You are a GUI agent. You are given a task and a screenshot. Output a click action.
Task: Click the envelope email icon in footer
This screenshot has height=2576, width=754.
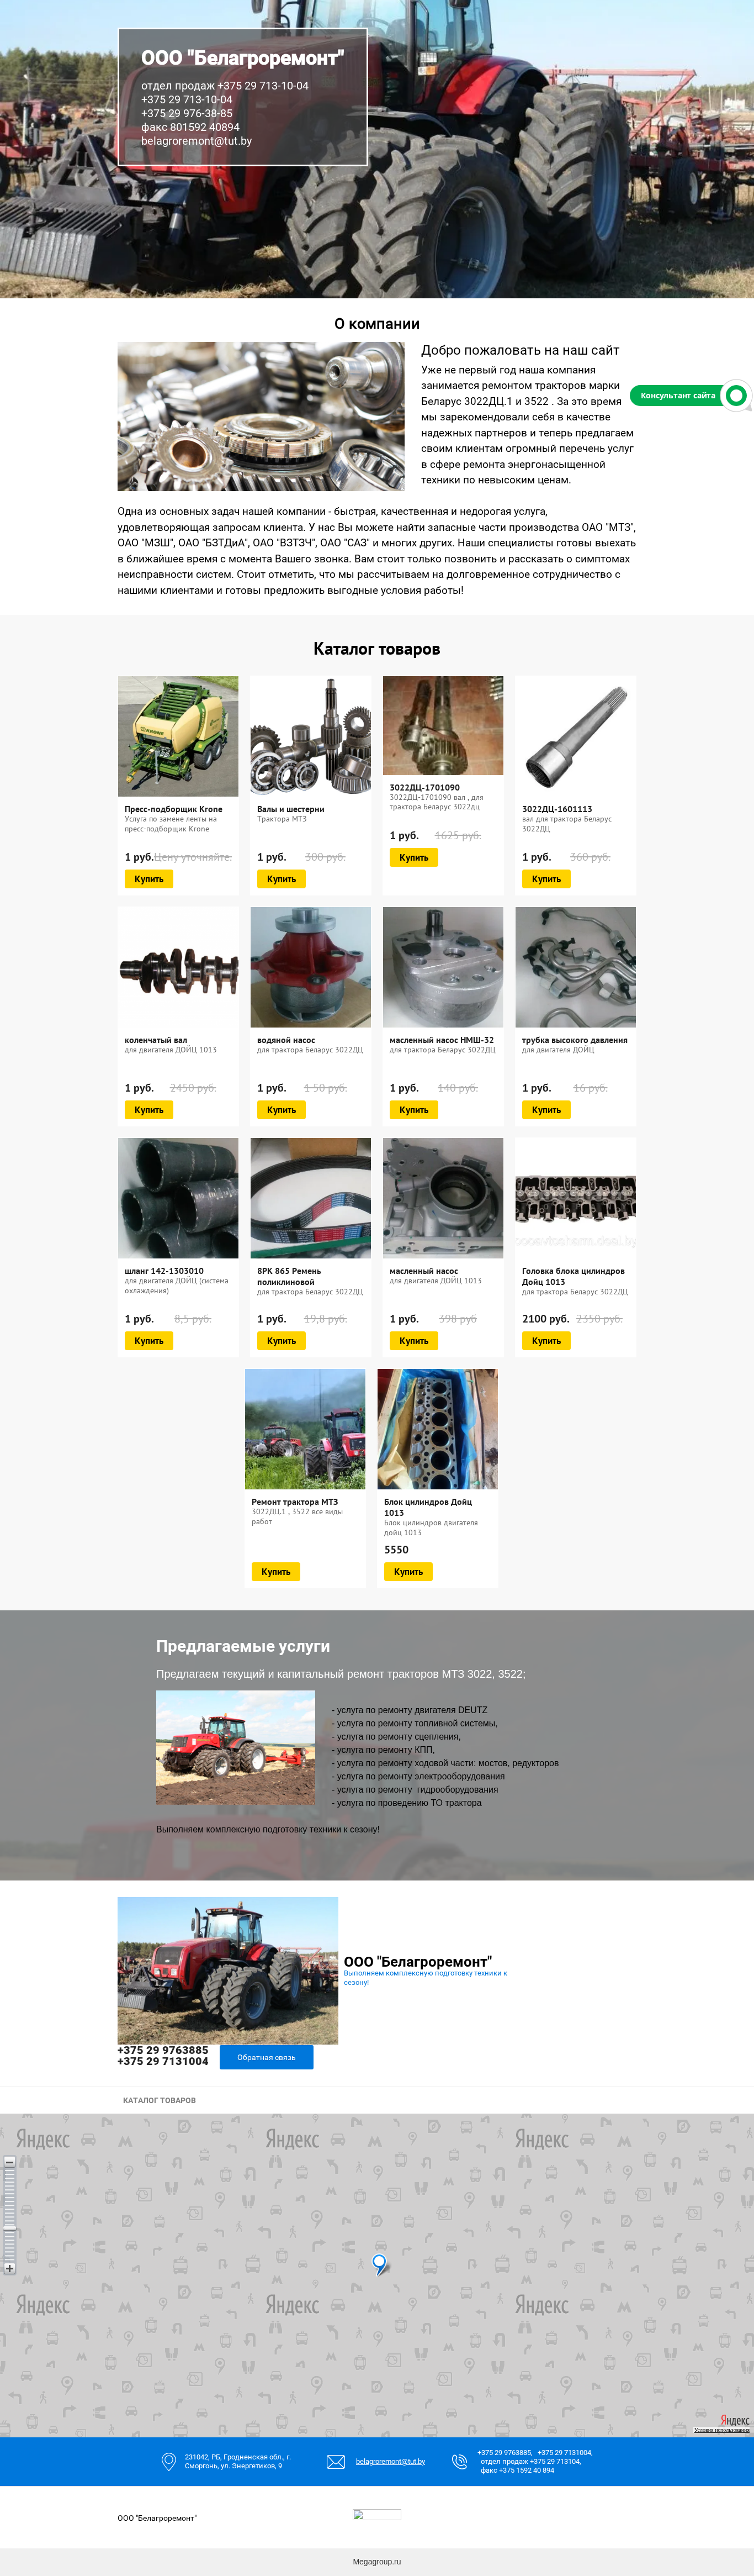click(x=336, y=2461)
